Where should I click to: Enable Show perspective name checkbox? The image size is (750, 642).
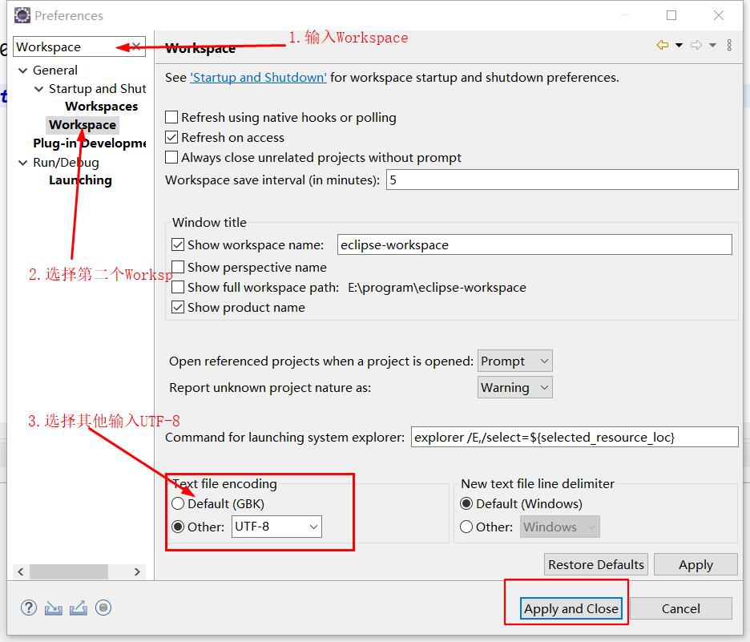tap(177, 267)
